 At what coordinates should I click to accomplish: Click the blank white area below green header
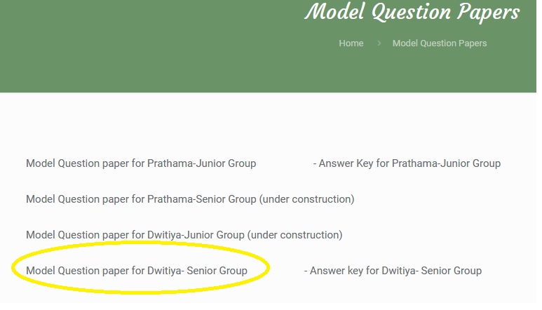pos(268,123)
